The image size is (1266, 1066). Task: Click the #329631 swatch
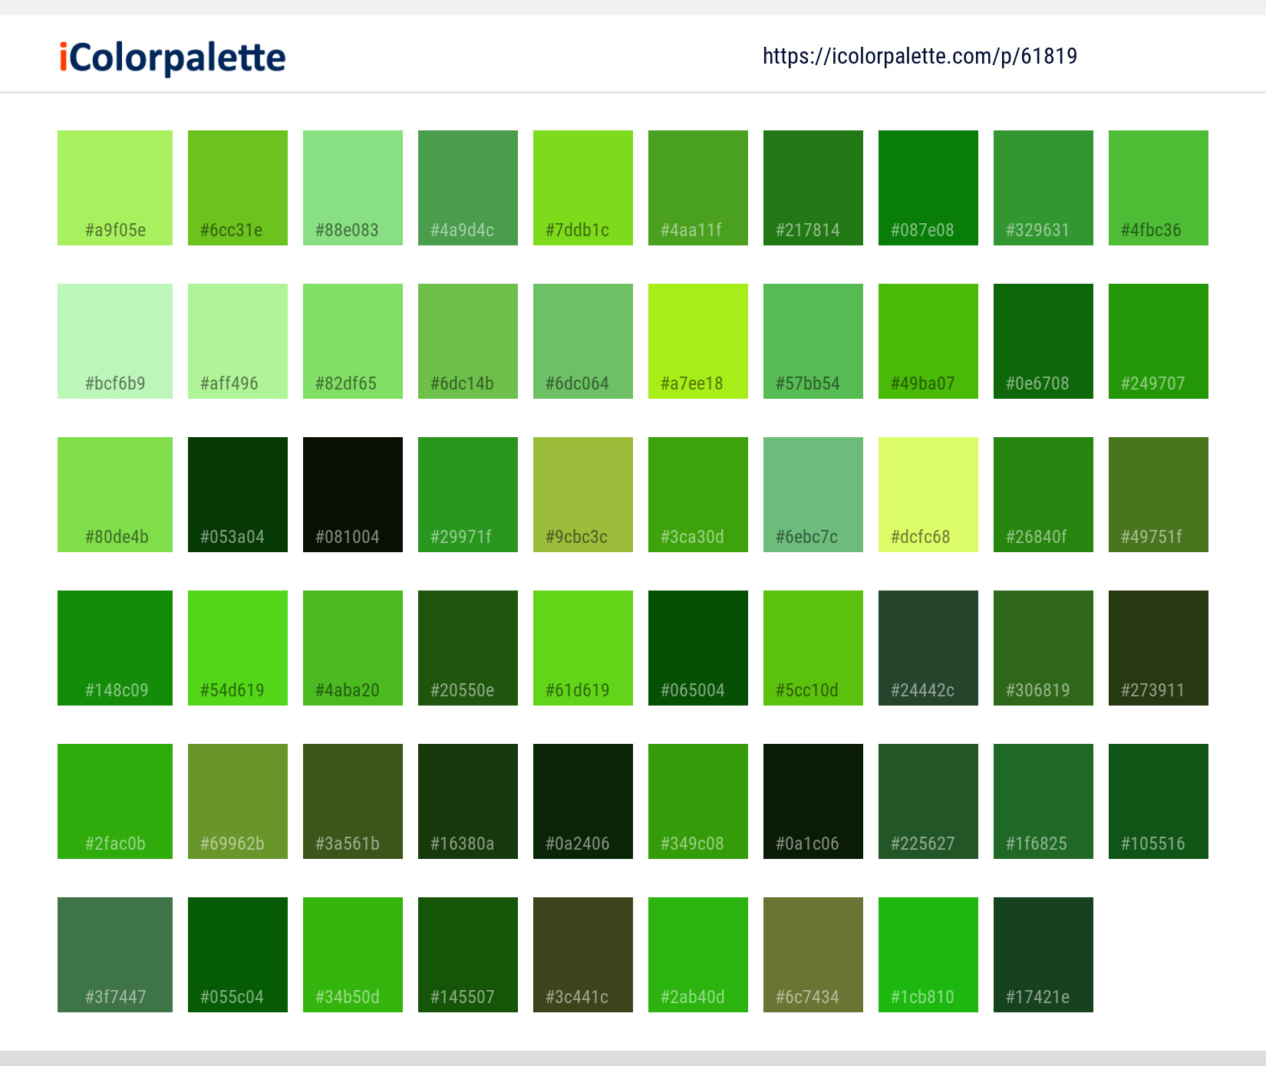click(1043, 188)
